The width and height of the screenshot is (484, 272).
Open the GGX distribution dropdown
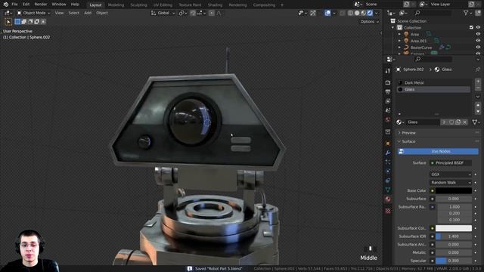(451, 175)
